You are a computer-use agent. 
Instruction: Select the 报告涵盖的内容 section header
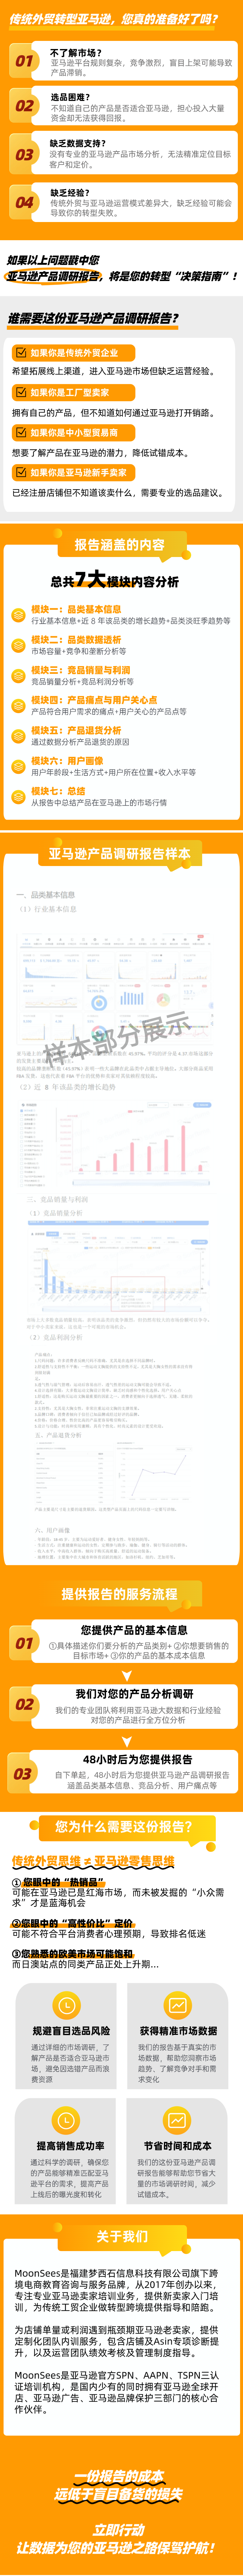120,545
